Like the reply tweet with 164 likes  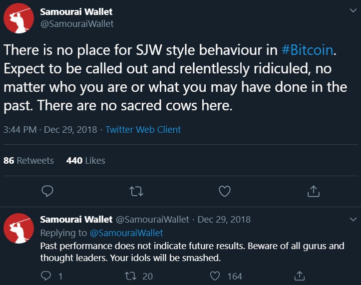215,276
